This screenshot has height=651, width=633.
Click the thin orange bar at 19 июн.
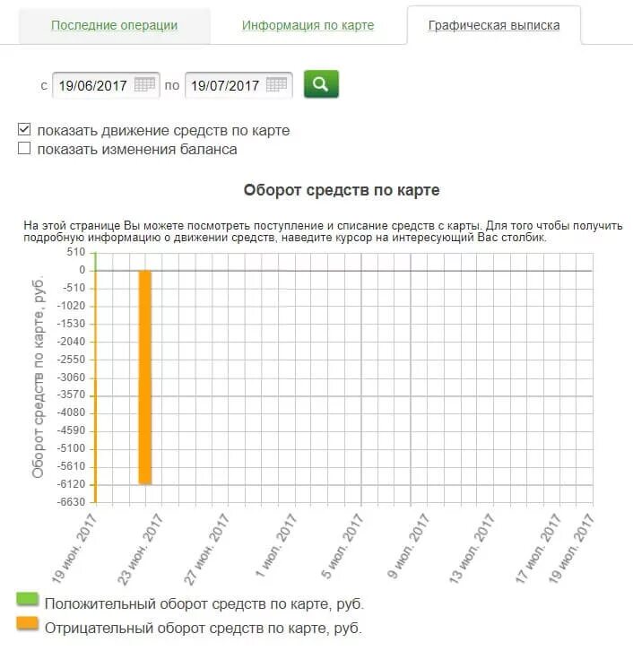click(x=95, y=386)
